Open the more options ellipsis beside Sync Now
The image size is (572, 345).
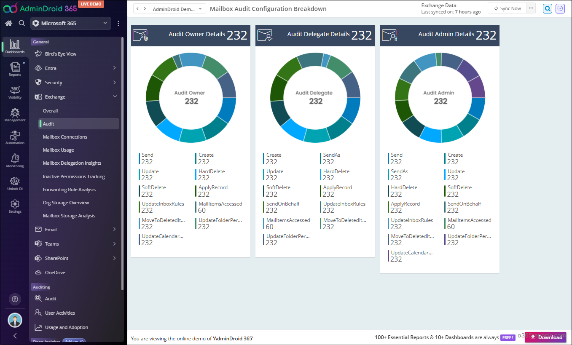tap(531, 8)
